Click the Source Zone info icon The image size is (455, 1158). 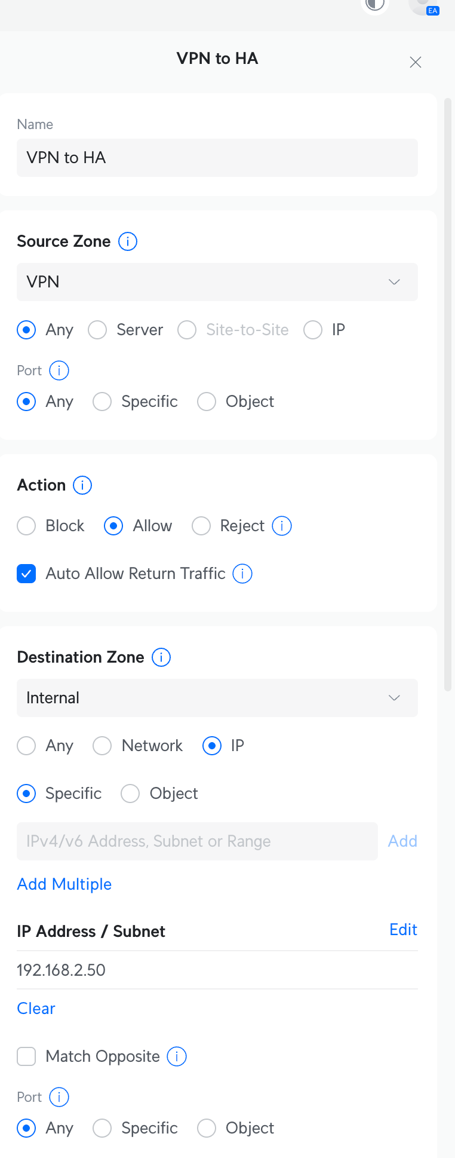click(x=128, y=241)
